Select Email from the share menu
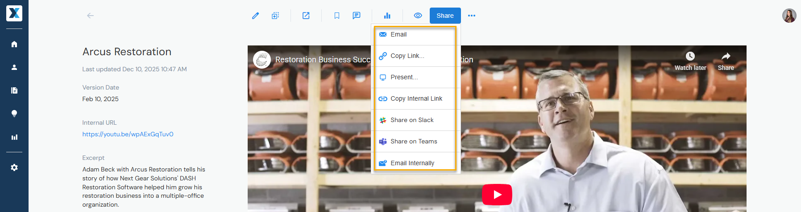 click(415, 35)
